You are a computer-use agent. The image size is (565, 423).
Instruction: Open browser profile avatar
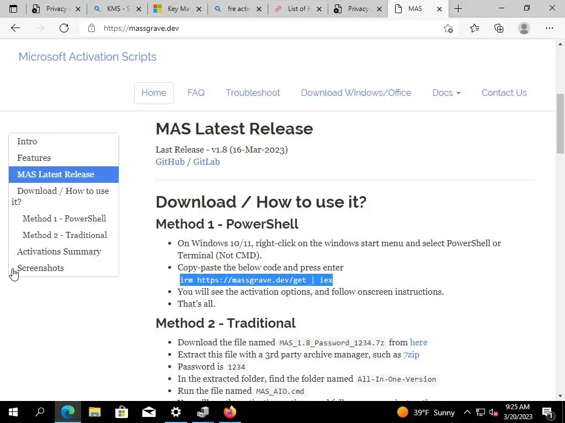coord(524,28)
